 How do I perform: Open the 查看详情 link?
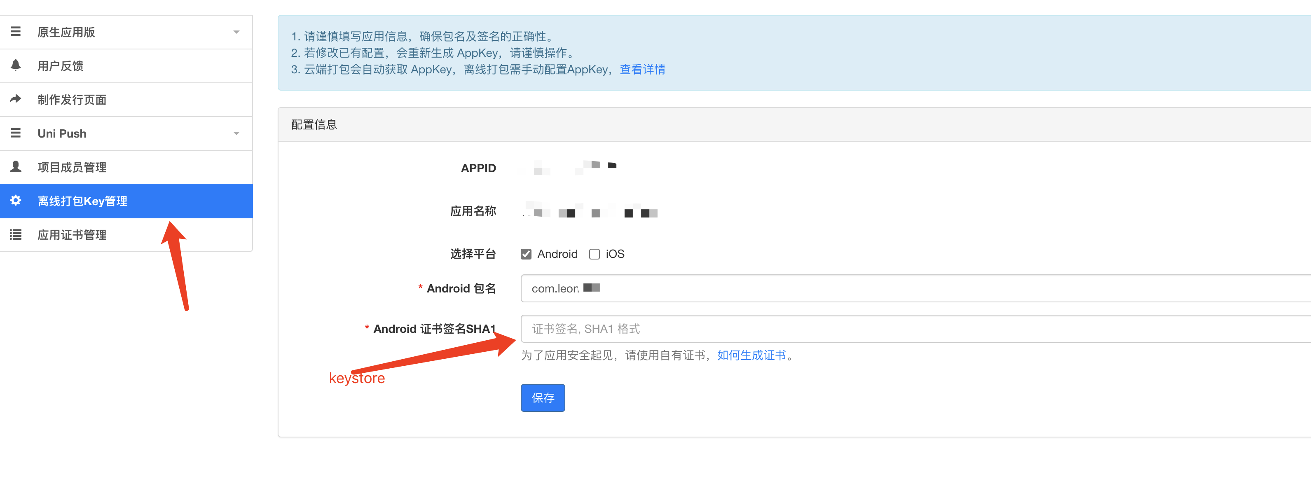642,69
